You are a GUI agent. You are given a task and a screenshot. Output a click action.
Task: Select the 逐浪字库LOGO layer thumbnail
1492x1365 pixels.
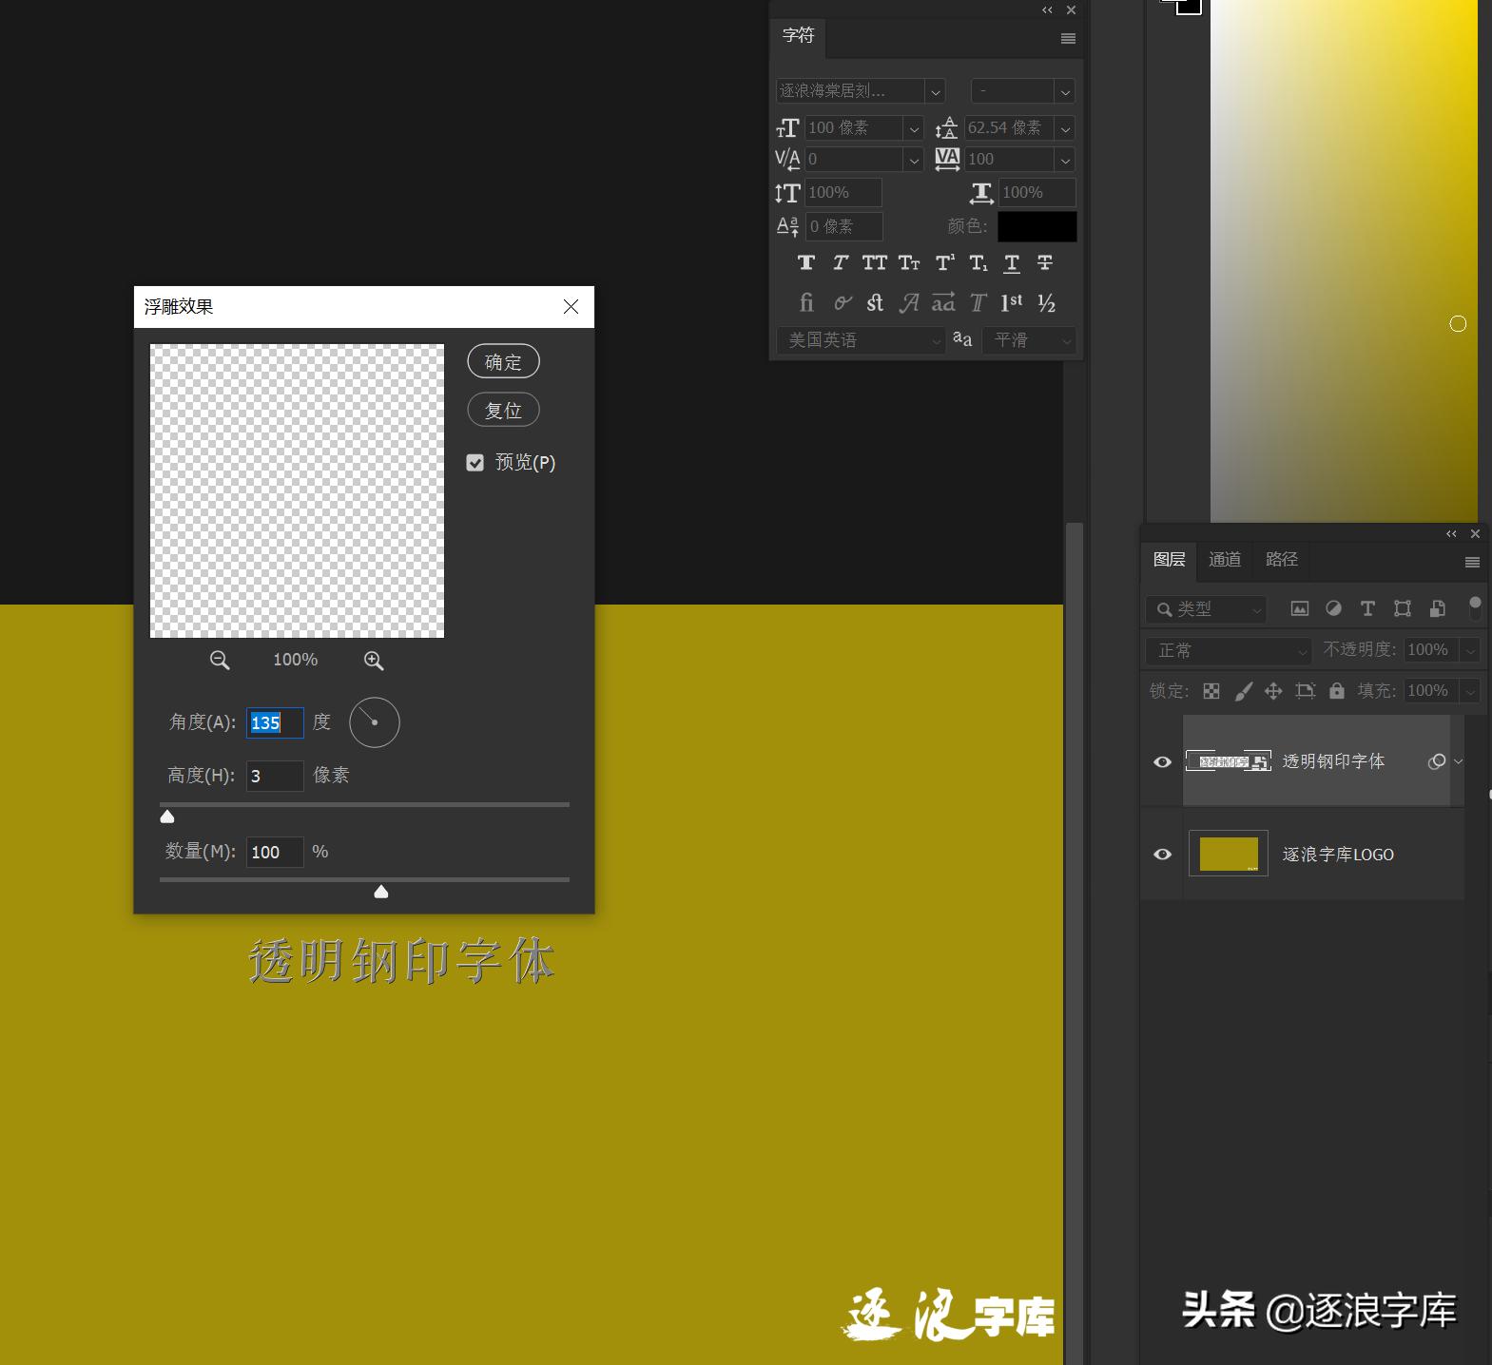click(1229, 854)
